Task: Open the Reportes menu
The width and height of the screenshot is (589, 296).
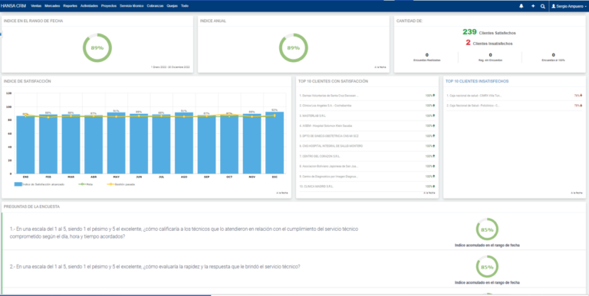Action: click(x=71, y=6)
